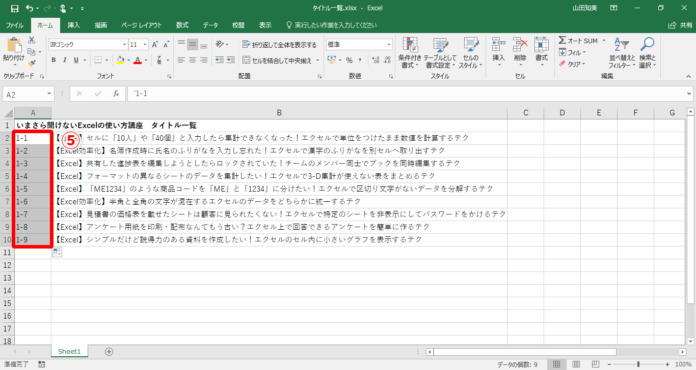Screen dimensions: 696x370
Task: Switch to the Page Layout (ページ レイアウト) tab
Action: 142,25
